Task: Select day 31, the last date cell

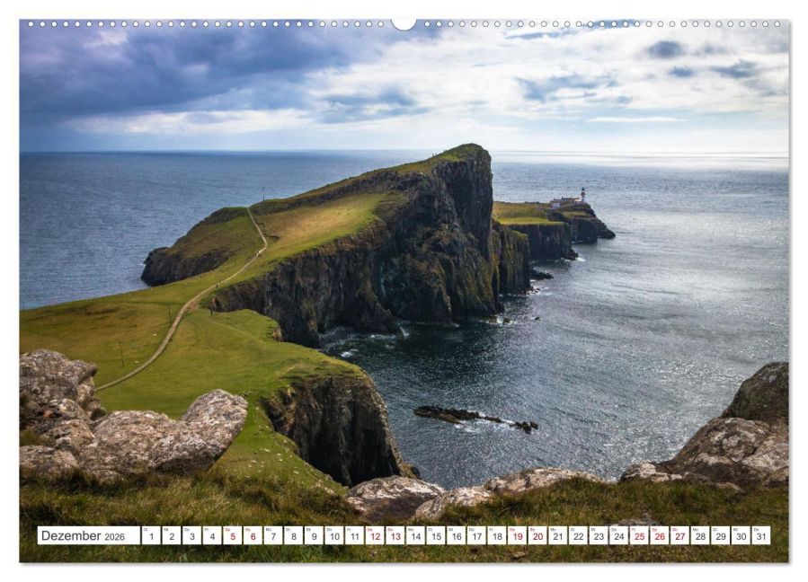Action: [761, 535]
